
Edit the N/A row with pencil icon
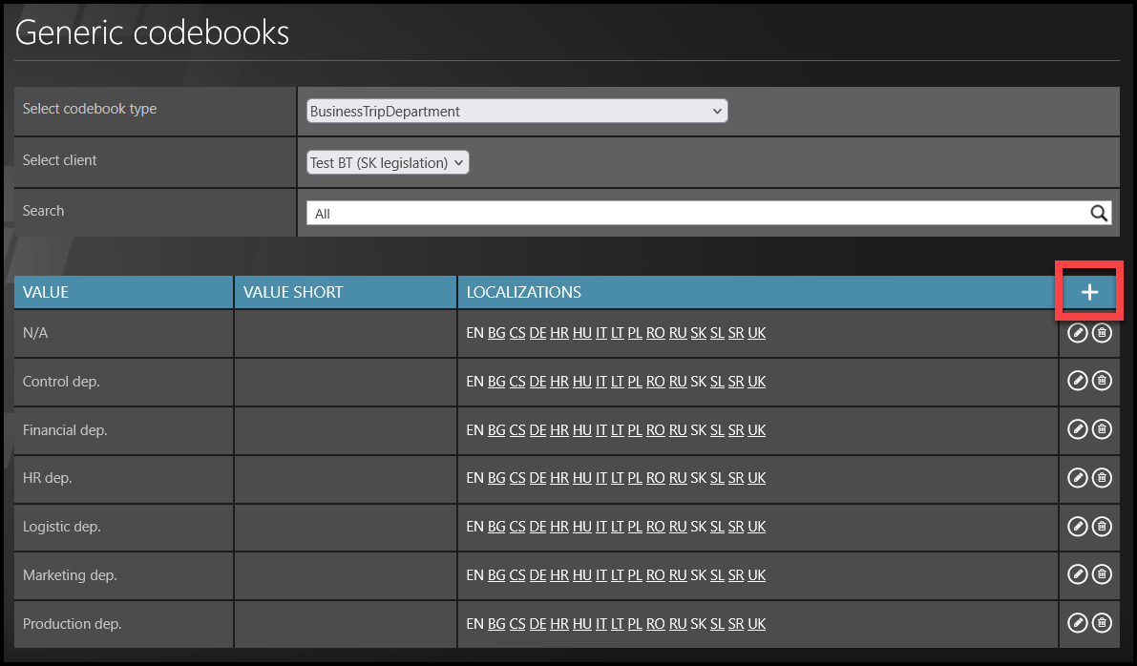click(x=1077, y=333)
